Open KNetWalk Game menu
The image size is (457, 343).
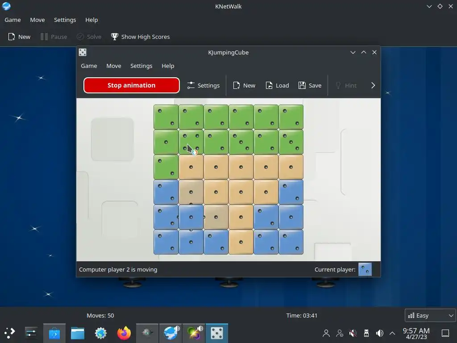point(12,20)
